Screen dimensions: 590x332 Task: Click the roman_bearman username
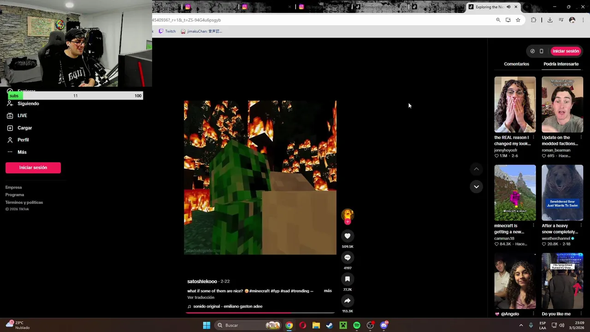556,150
